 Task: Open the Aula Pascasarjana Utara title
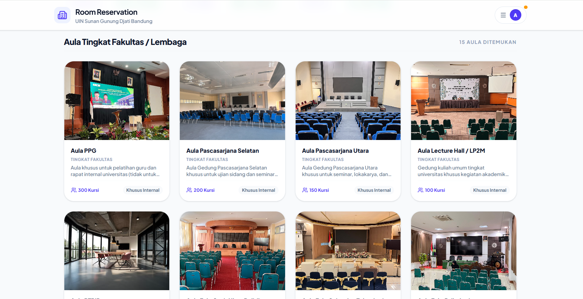(x=335, y=151)
